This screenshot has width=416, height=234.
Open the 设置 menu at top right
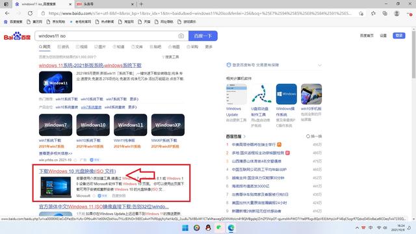(x=383, y=36)
